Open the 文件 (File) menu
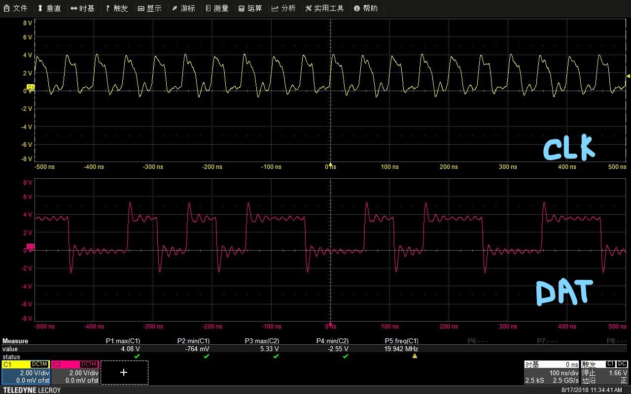 pos(16,8)
